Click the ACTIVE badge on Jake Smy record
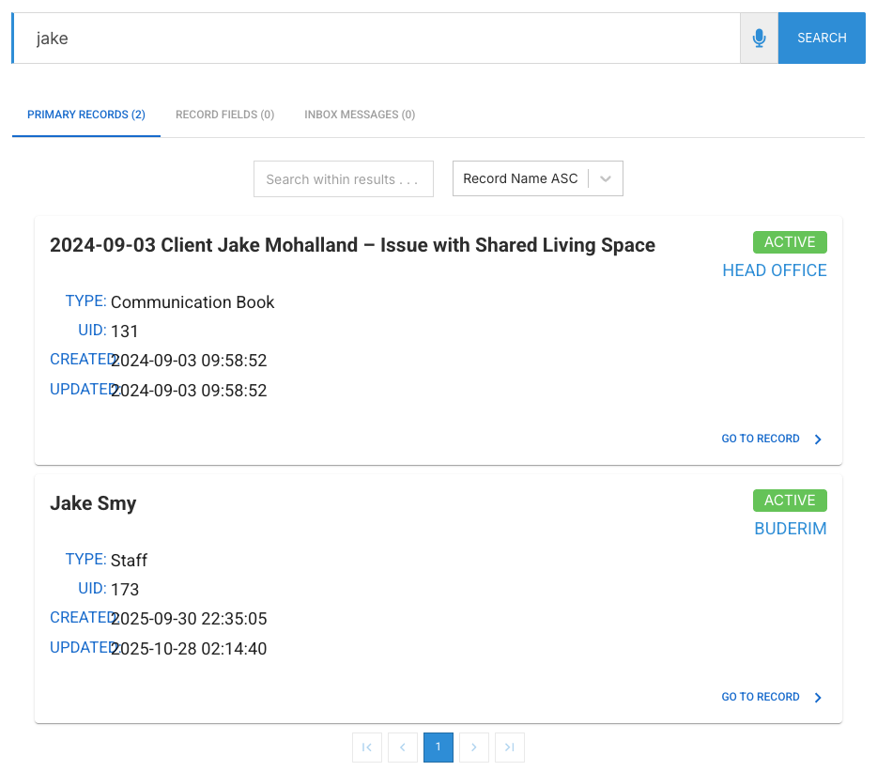The image size is (877, 771). point(790,501)
